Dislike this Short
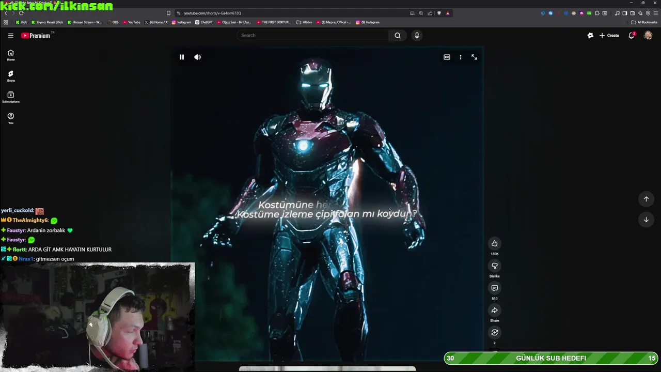Viewport: 661px width, 372px height. pyautogui.click(x=494, y=266)
